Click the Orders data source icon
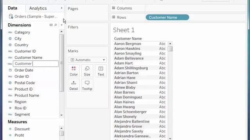Viewport: 250px width, 140px height. [x=11, y=16]
